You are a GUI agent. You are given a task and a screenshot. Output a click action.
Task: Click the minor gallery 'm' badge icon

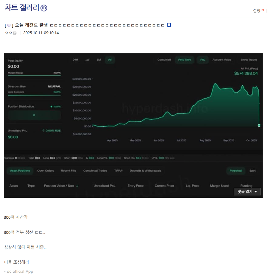coord(44,8)
